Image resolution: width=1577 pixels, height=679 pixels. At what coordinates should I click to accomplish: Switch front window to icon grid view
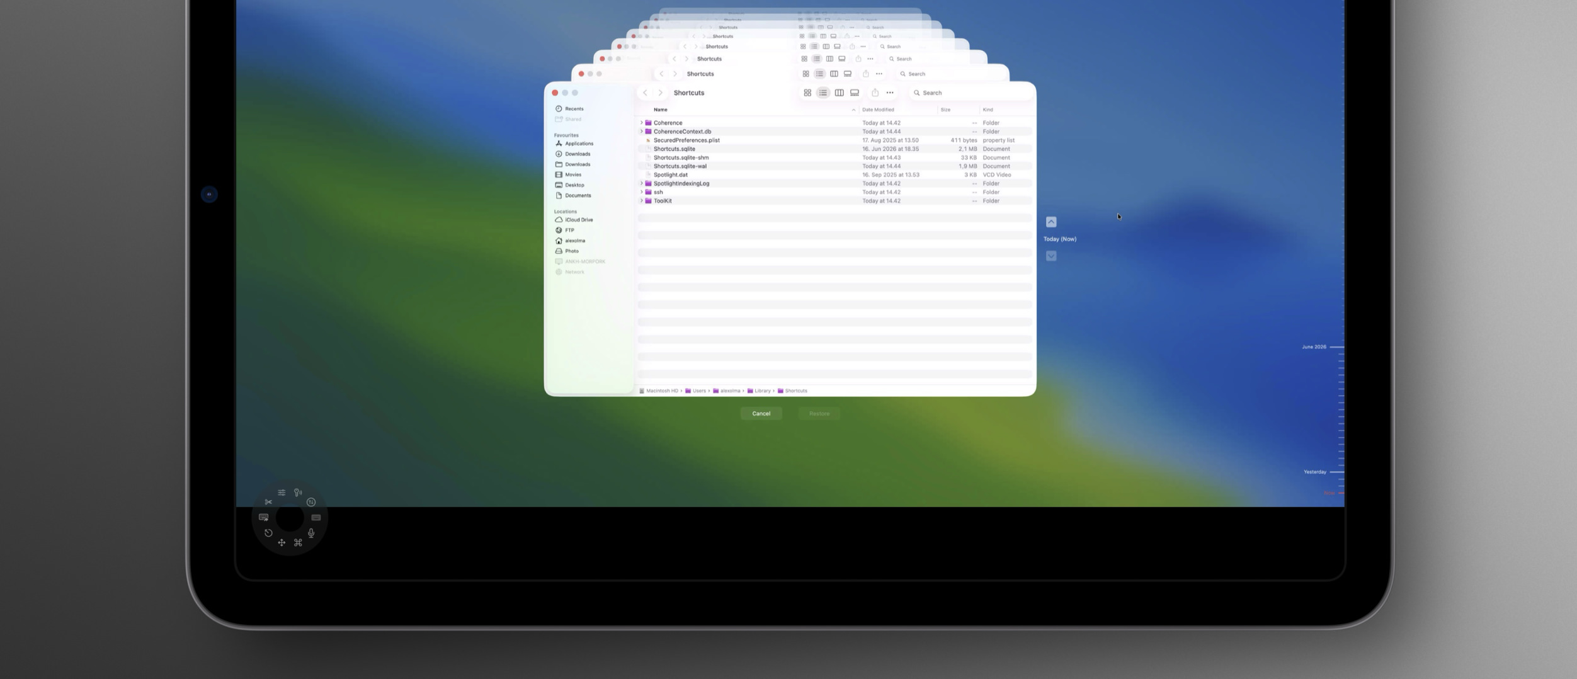pos(807,93)
